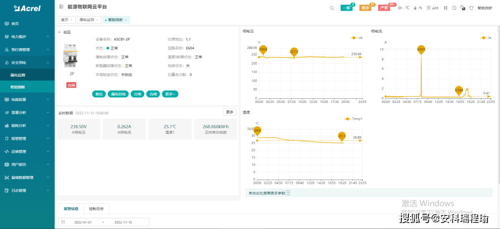Image resolution: width=500 pixels, height=229 pixels.
Task: Click the 电能质量 sidebar icon
Action: [x=6, y=100]
